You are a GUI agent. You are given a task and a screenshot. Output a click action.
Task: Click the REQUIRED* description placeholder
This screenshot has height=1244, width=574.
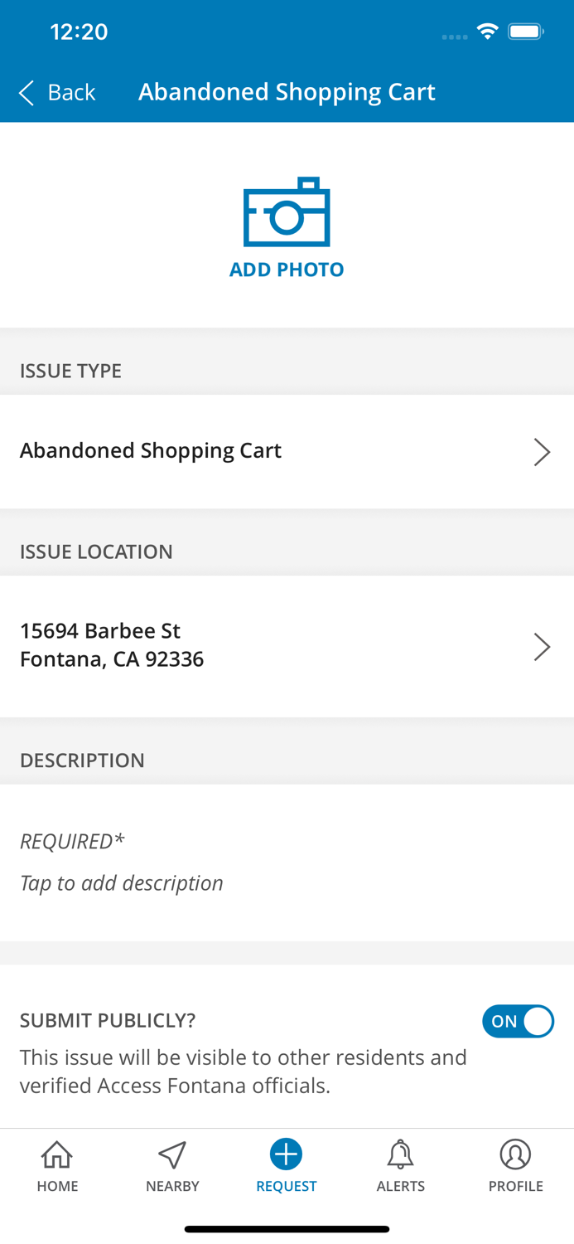pos(72,841)
